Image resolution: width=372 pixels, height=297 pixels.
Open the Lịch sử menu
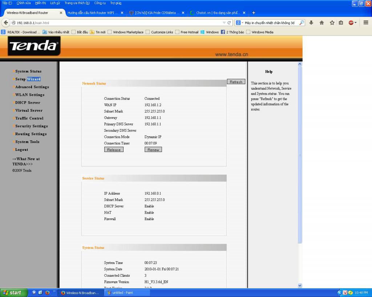click(x=55, y=3)
